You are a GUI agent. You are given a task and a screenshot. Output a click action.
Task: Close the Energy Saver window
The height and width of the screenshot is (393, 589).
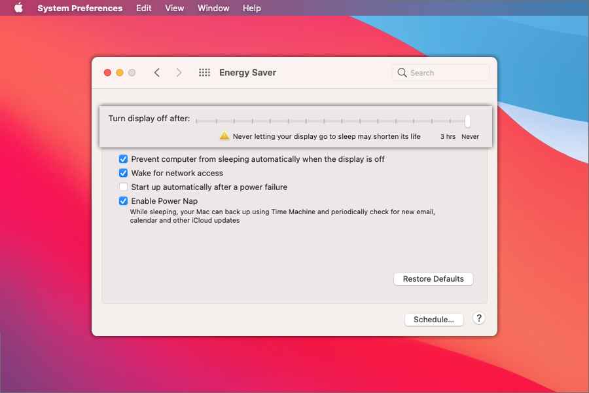(107, 73)
